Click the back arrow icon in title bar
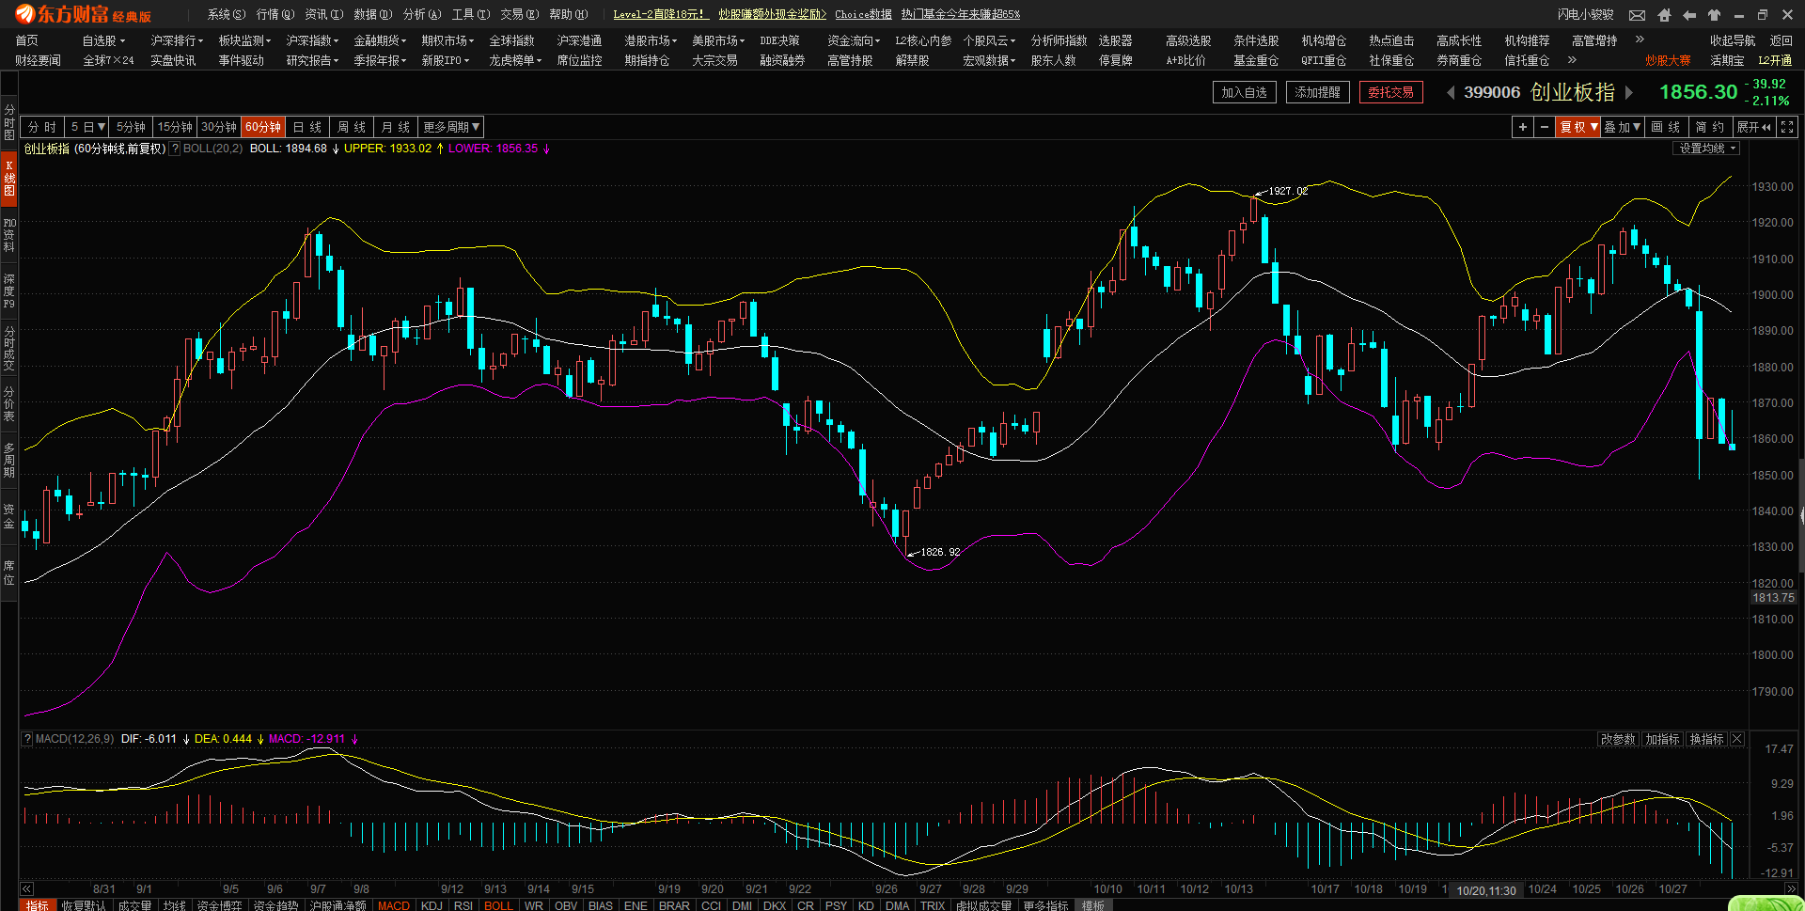The height and width of the screenshot is (911, 1805). 1689,15
